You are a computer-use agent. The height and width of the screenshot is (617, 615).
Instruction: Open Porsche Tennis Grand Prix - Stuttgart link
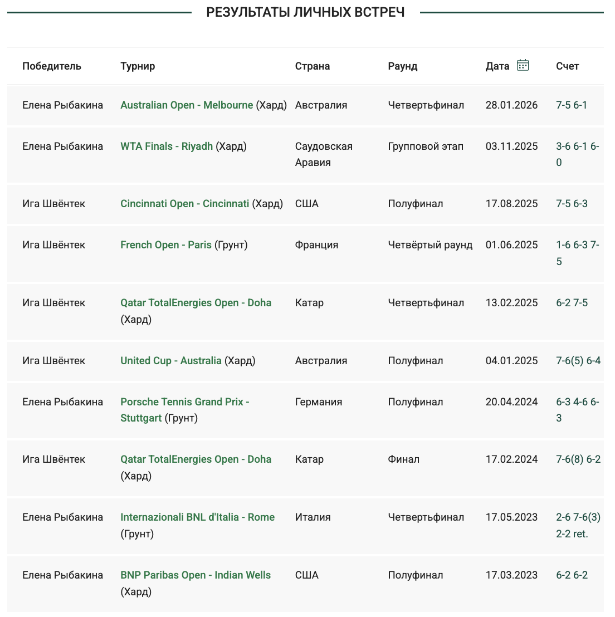coord(184,410)
